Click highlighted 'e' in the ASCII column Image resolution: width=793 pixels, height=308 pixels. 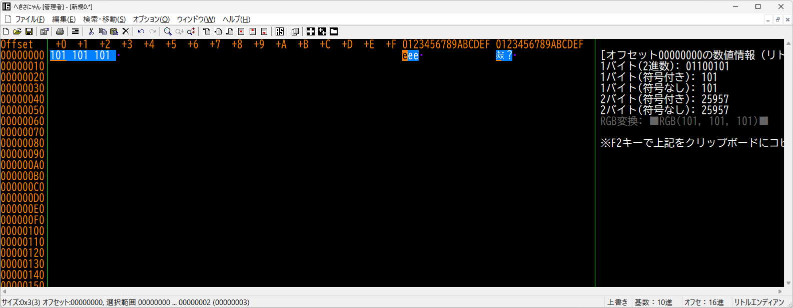[x=405, y=56]
